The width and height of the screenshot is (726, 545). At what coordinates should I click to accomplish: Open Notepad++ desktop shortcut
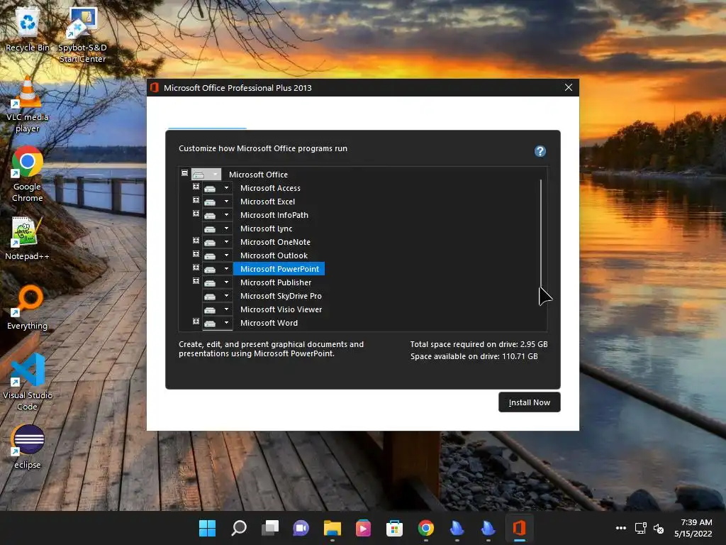point(28,238)
